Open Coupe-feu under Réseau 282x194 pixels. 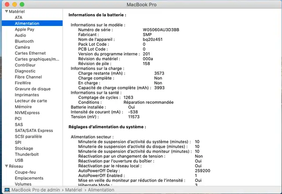click(25, 172)
